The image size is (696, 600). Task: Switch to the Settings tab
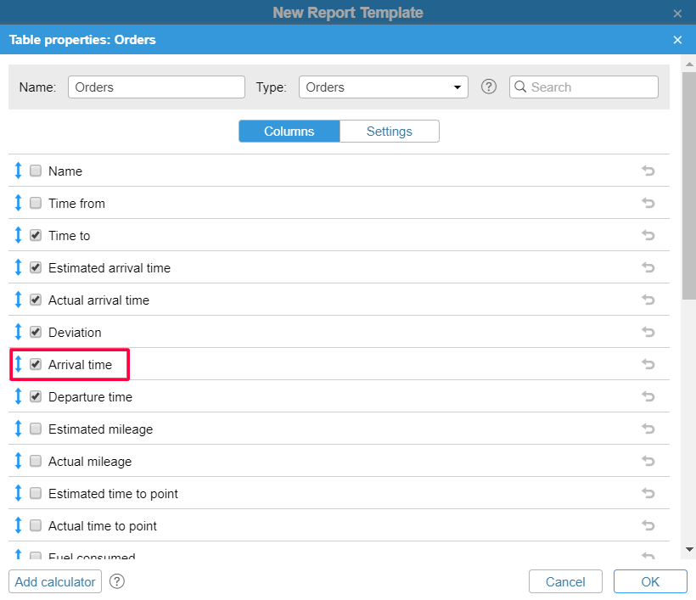click(x=389, y=132)
